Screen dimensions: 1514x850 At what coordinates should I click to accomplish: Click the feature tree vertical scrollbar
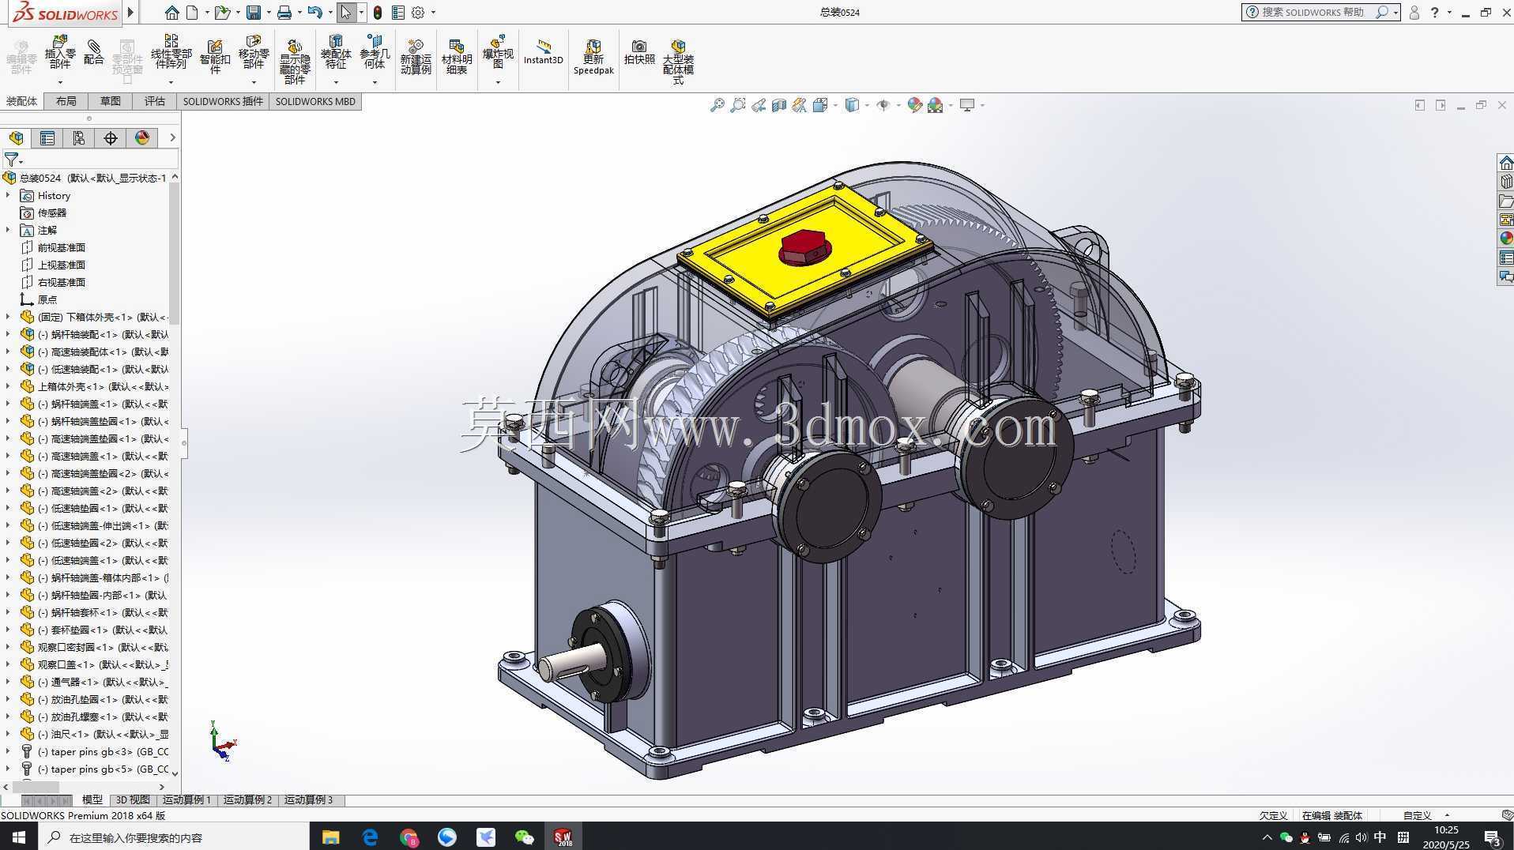[x=175, y=253]
